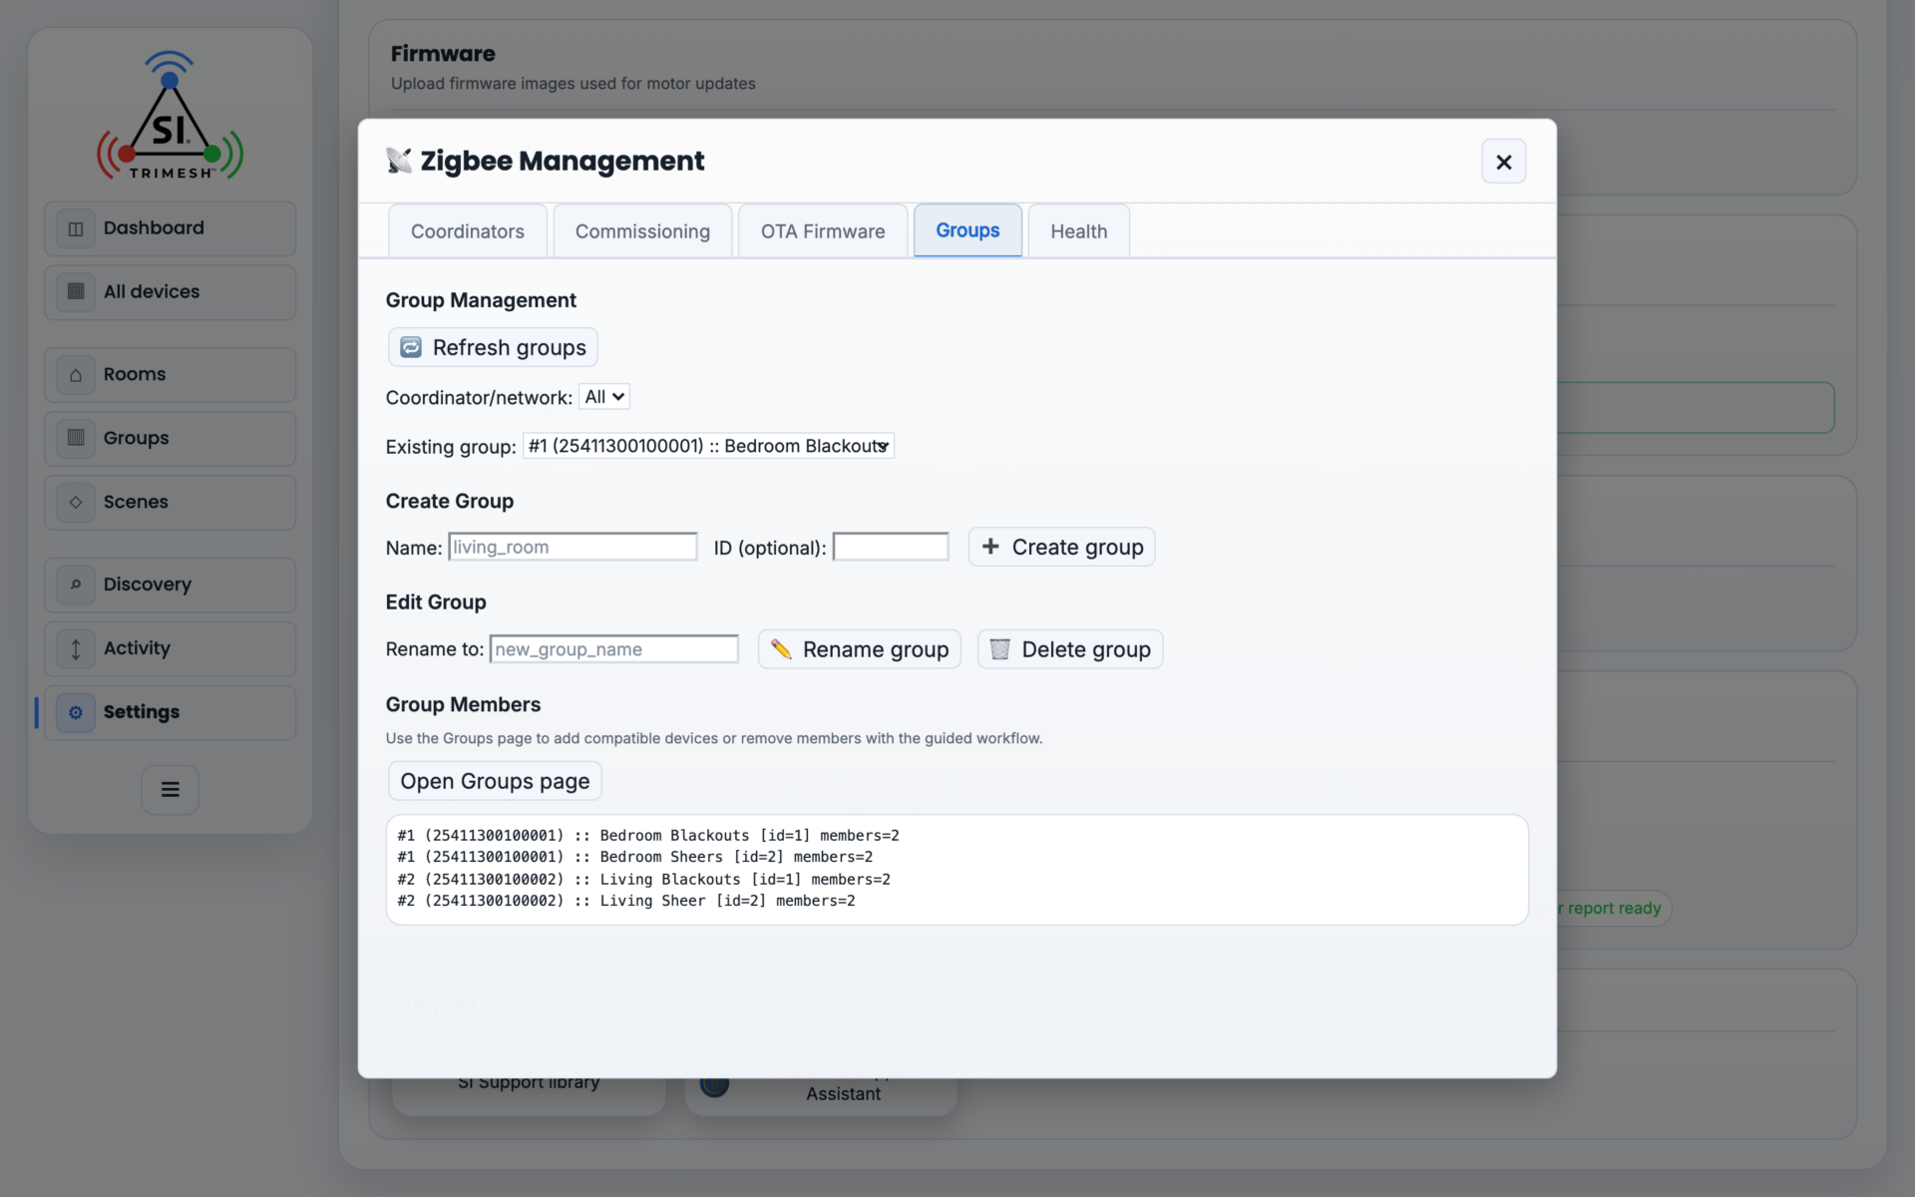Open Settings in the sidebar
1915x1197 pixels.
pyautogui.click(x=171, y=712)
